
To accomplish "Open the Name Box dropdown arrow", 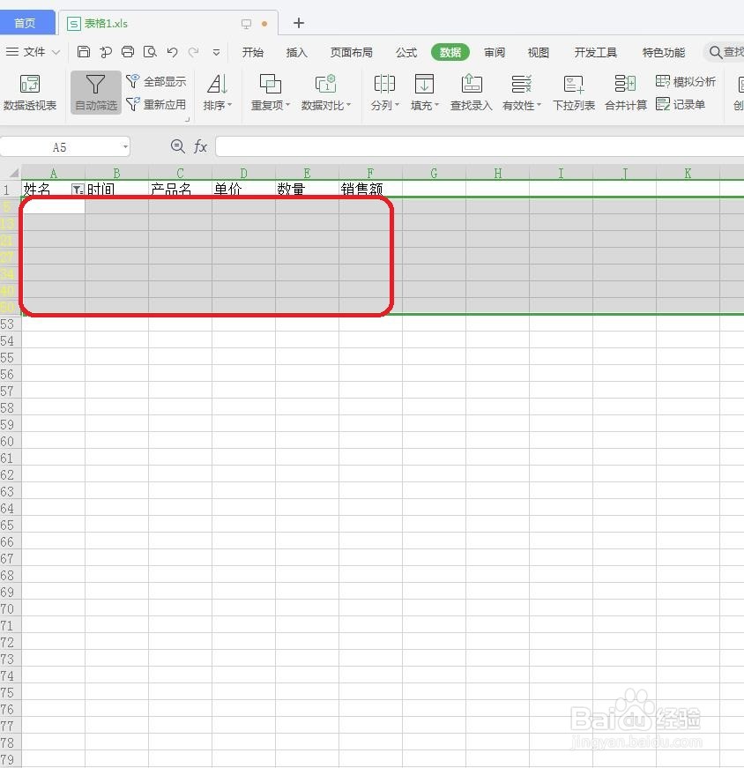I will 125,147.
